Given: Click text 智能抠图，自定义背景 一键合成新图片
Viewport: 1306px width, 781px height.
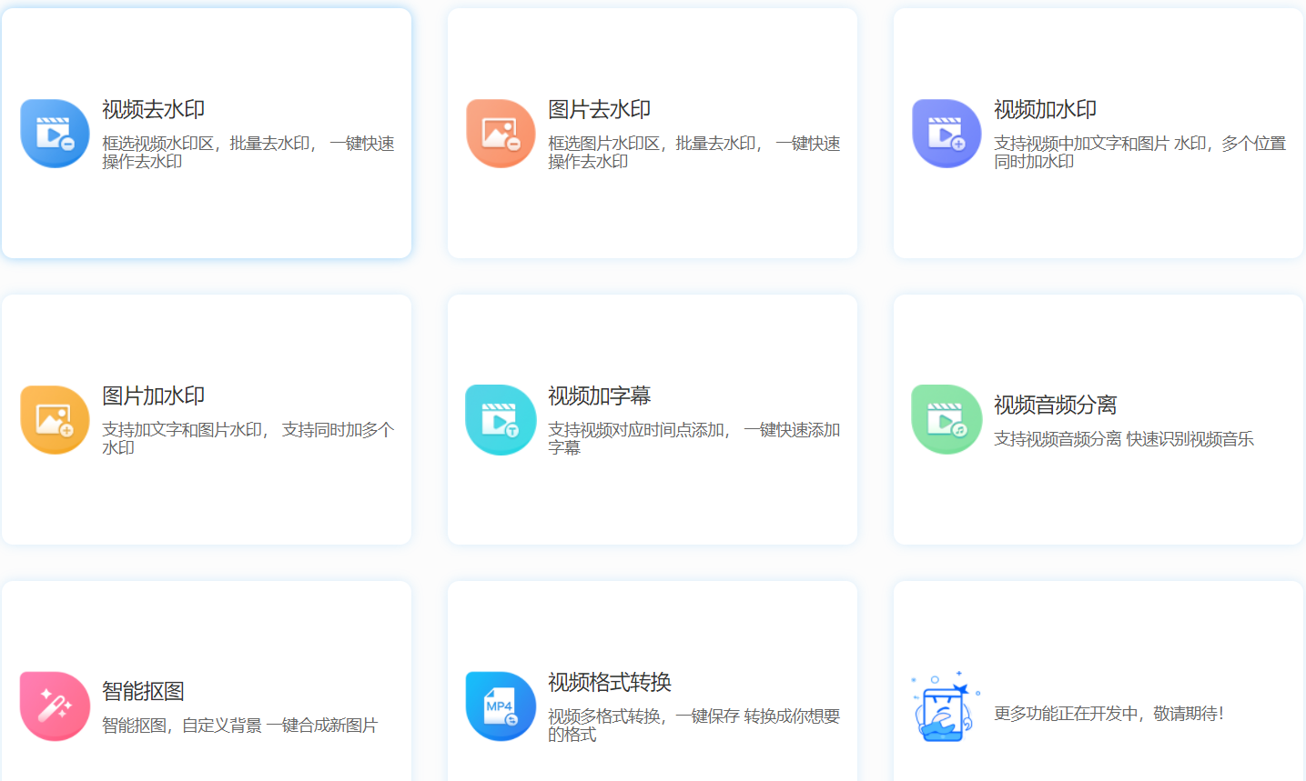Looking at the screenshot, I should [x=239, y=726].
